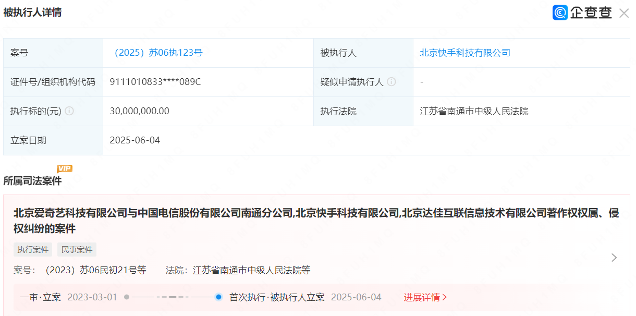Open the judicial case title 北京爱奇艺科技有限公司与中国电信

pyautogui.click(x=316, y=221)
